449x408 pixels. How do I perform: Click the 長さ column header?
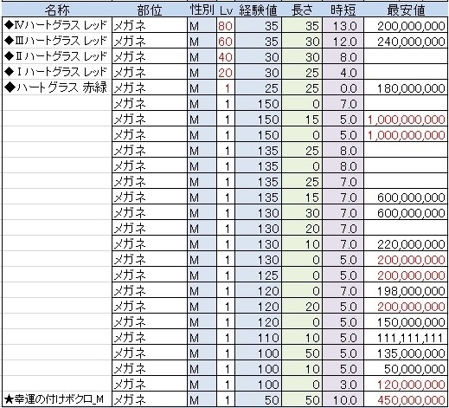pyautogui.click(x=302, y=10)
